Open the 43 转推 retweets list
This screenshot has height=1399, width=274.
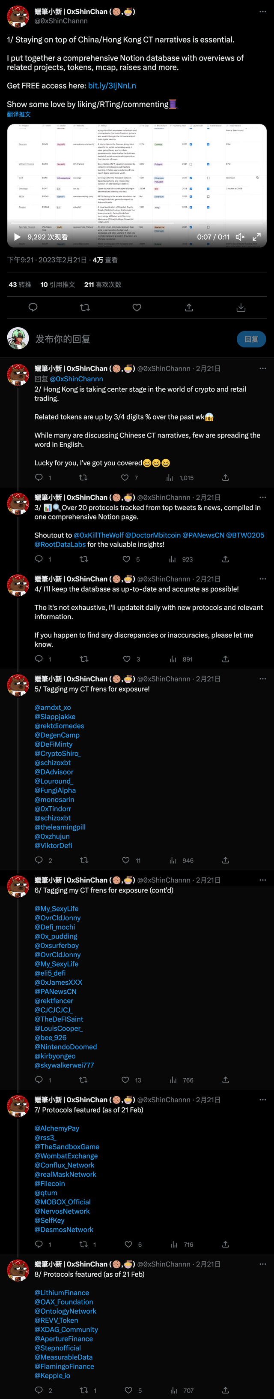(20, 285)
